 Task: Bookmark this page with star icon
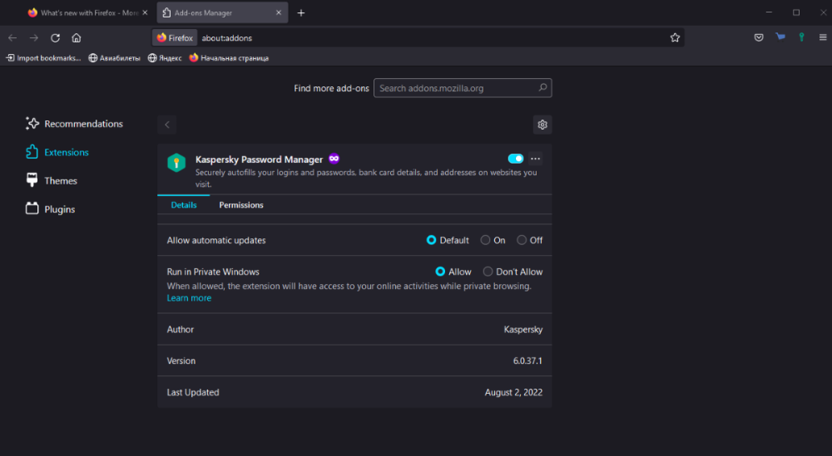coord(675,37)
